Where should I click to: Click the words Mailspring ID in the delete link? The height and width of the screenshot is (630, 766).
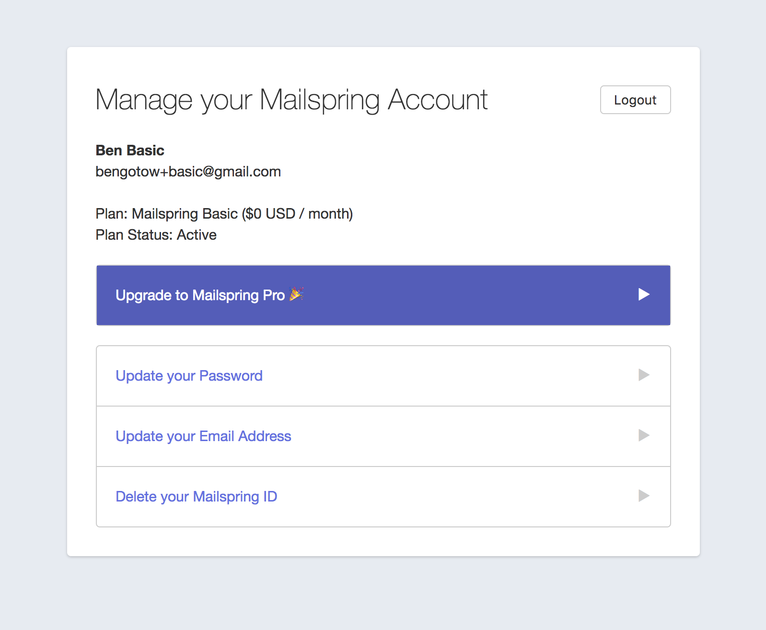pyautogui.click(x=235, y=497)
